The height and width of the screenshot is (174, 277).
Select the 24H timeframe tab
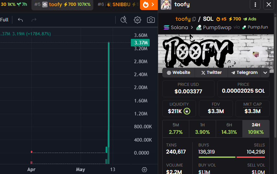click(256, 129)
